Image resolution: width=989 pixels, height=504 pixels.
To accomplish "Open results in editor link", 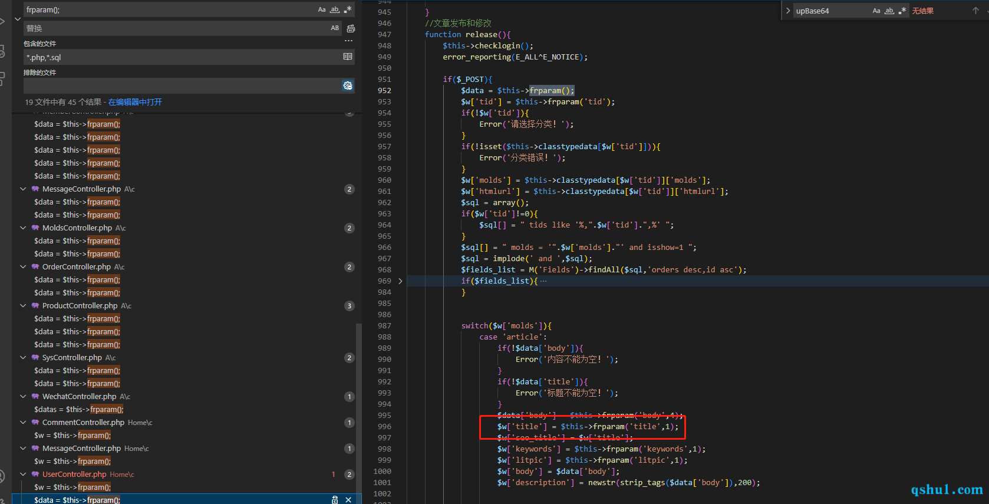I will pyautogui.click(x=135, y=102).
